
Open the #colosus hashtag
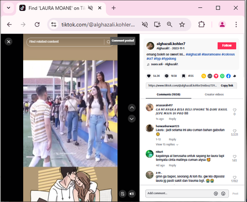point(228,54)
